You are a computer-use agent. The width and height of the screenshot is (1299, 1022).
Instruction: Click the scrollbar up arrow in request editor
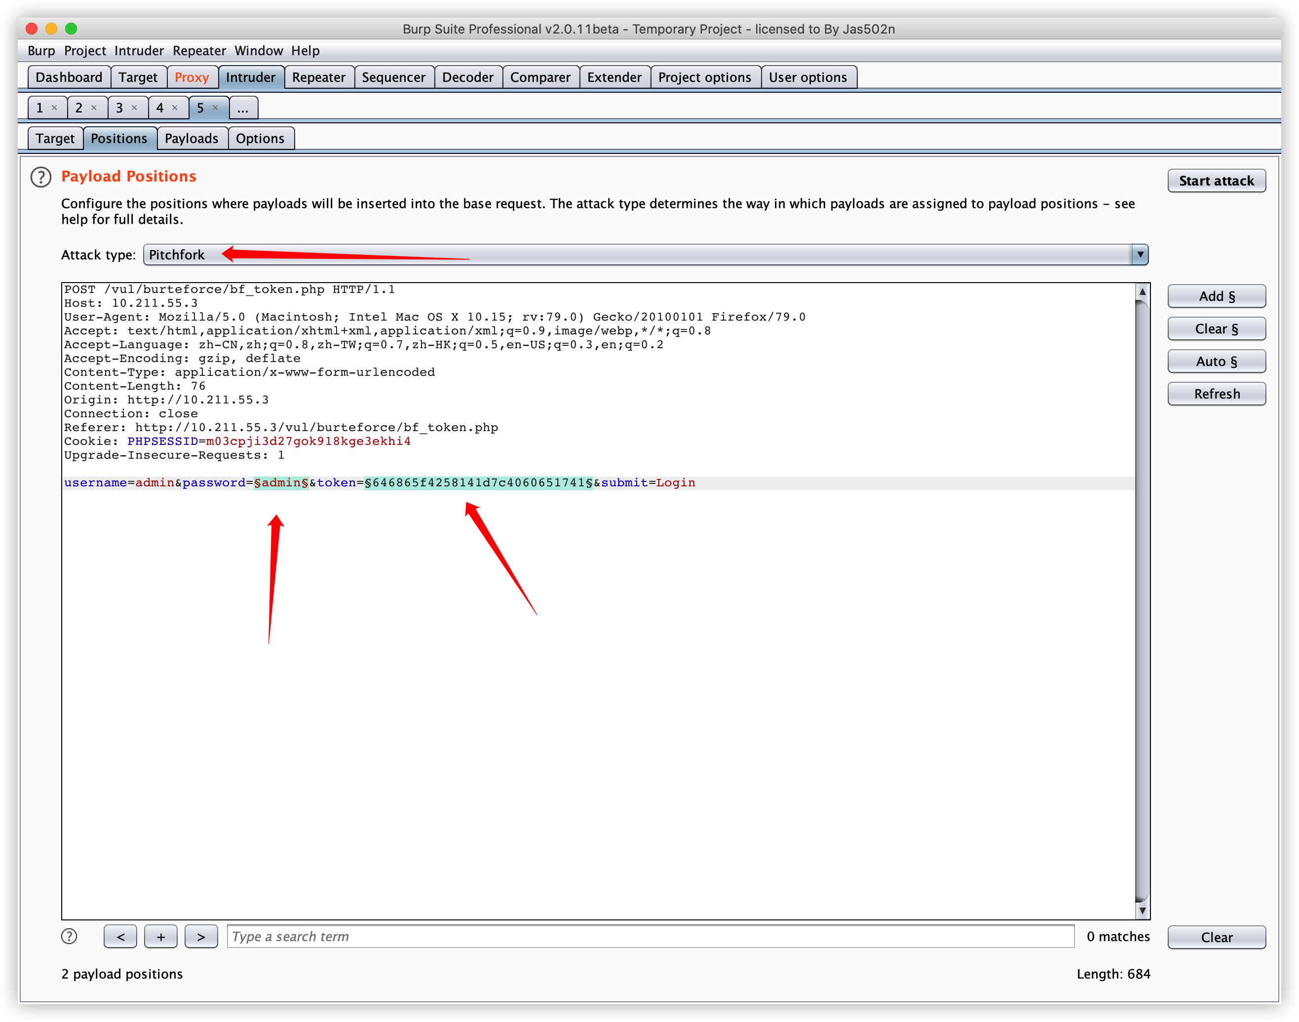click(1142, 292)
